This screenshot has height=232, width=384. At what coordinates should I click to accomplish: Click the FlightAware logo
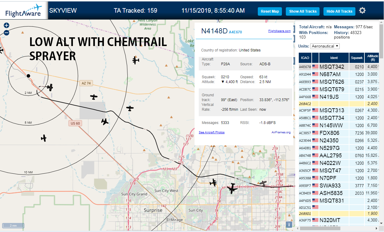[x=24, y=10]
